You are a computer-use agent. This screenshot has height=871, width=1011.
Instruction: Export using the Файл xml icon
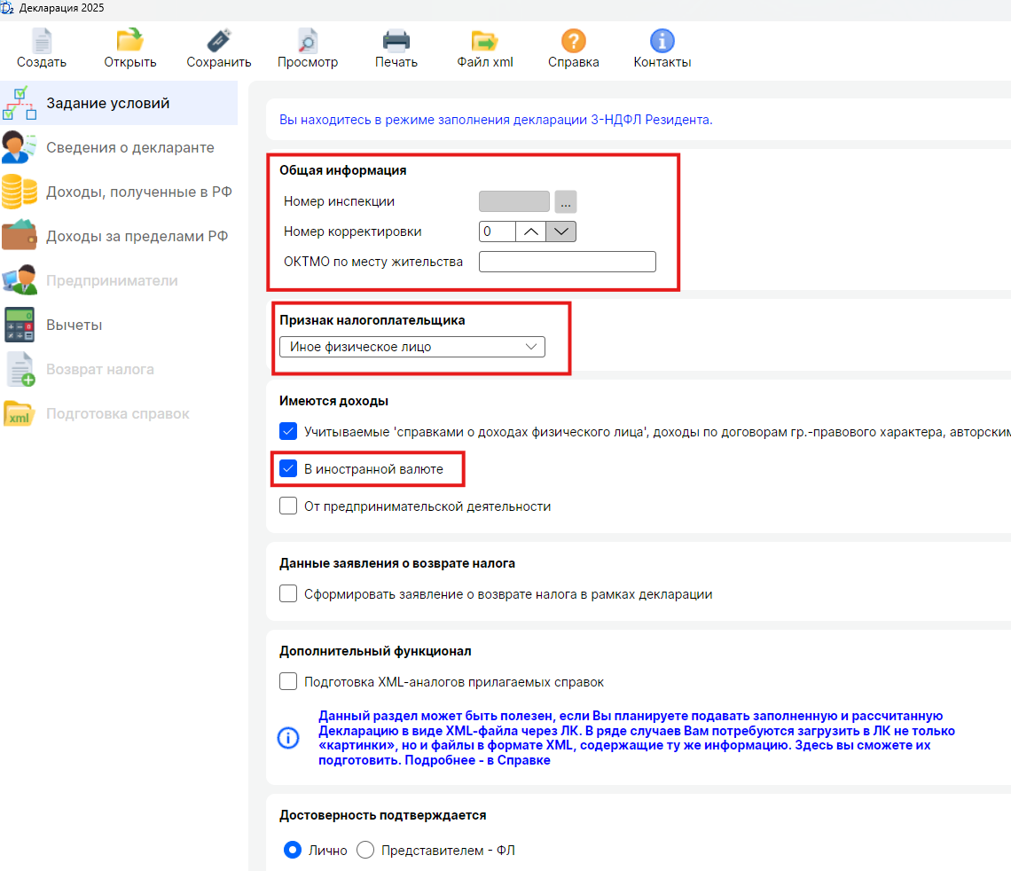[x=485, y=42]
